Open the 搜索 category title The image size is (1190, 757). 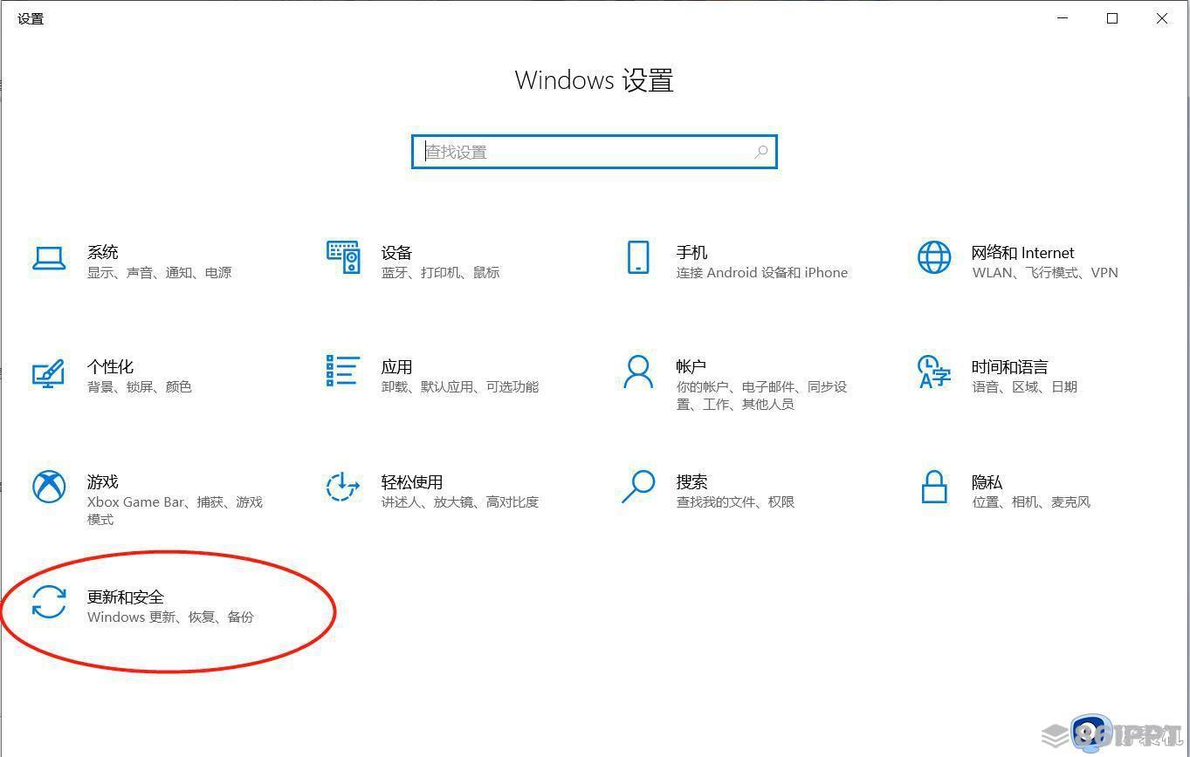tap(691, 481)
